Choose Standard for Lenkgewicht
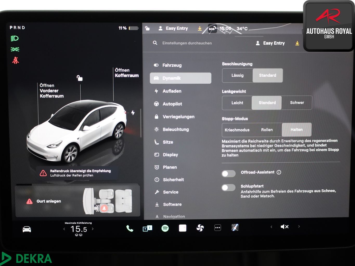The height and width of the screenshot is (266, 355). pyautogui.click(x=267, y=103)
